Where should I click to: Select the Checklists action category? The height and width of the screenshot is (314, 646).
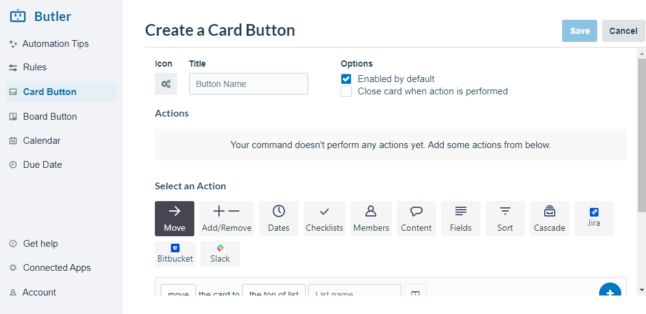click(x=325, y=218)
